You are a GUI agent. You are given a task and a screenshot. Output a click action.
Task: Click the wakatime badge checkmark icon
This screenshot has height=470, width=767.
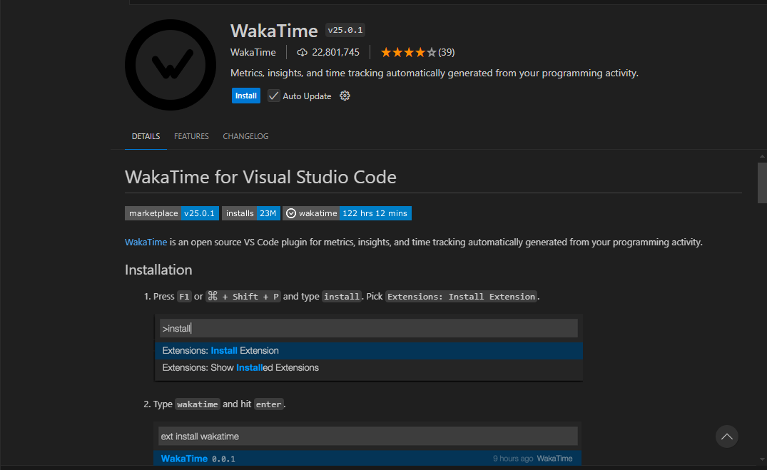[291, 213]
